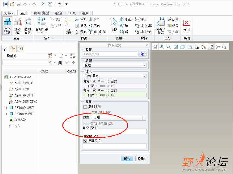Select ASM_DEF_CSYS in model tree
This screenshot has height=174, width=233.
23,102
